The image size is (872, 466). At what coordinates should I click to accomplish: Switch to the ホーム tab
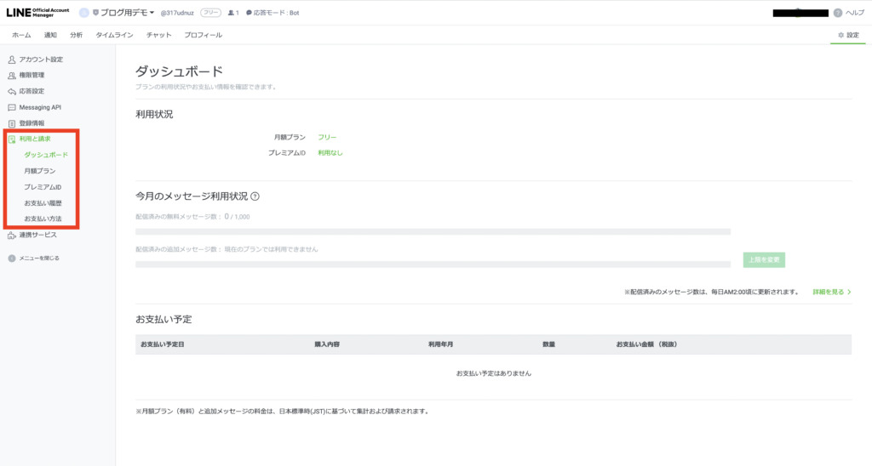(x=21, y=35)
